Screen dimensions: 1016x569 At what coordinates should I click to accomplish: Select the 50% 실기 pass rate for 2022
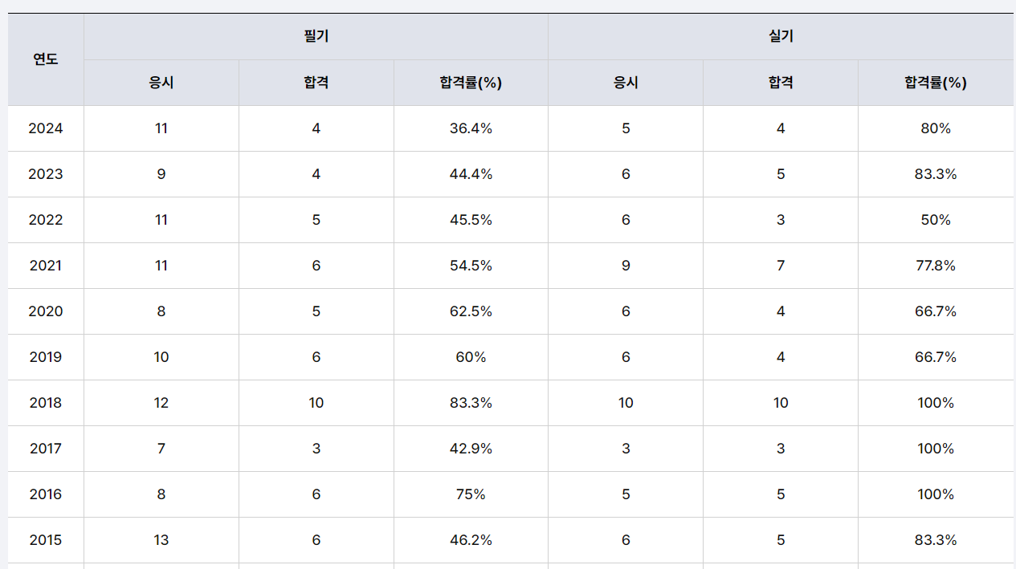click(x=936, y=220)
